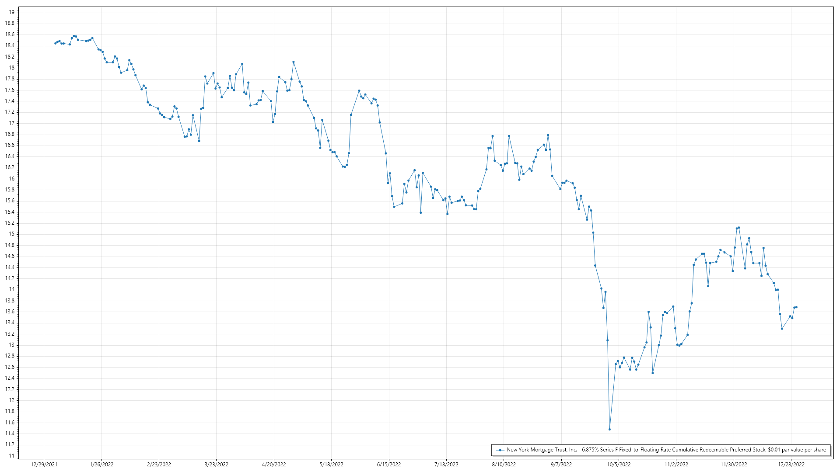Viewport: 840px width, 472px height.
Task: Click the 6/15/2022 x-axis date label
Action: [x=389, y=464]
